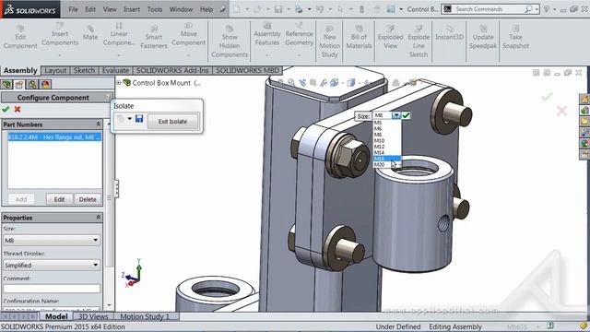
Task: Click the Insert Components tool
Action: [60, 34]
